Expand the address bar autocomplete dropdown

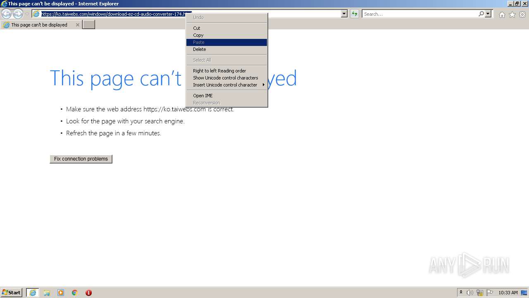(344, 14)
